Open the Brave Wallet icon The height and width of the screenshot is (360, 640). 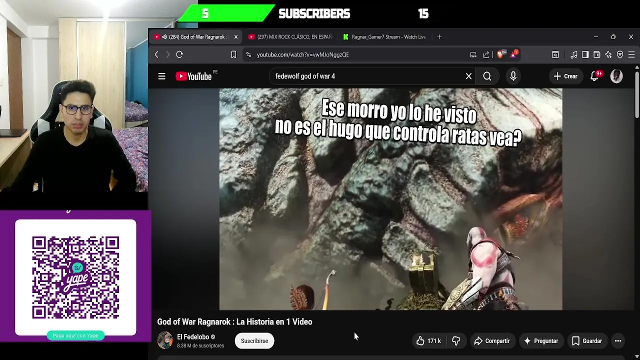[x=597, y=54]
